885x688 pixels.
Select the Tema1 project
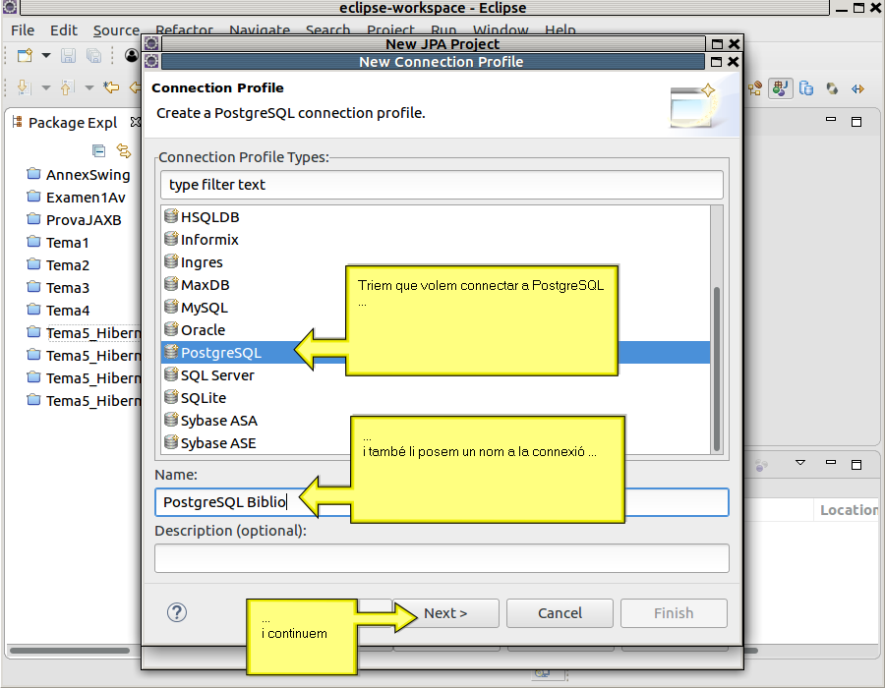pyautogui.click(x=67, y=243)
